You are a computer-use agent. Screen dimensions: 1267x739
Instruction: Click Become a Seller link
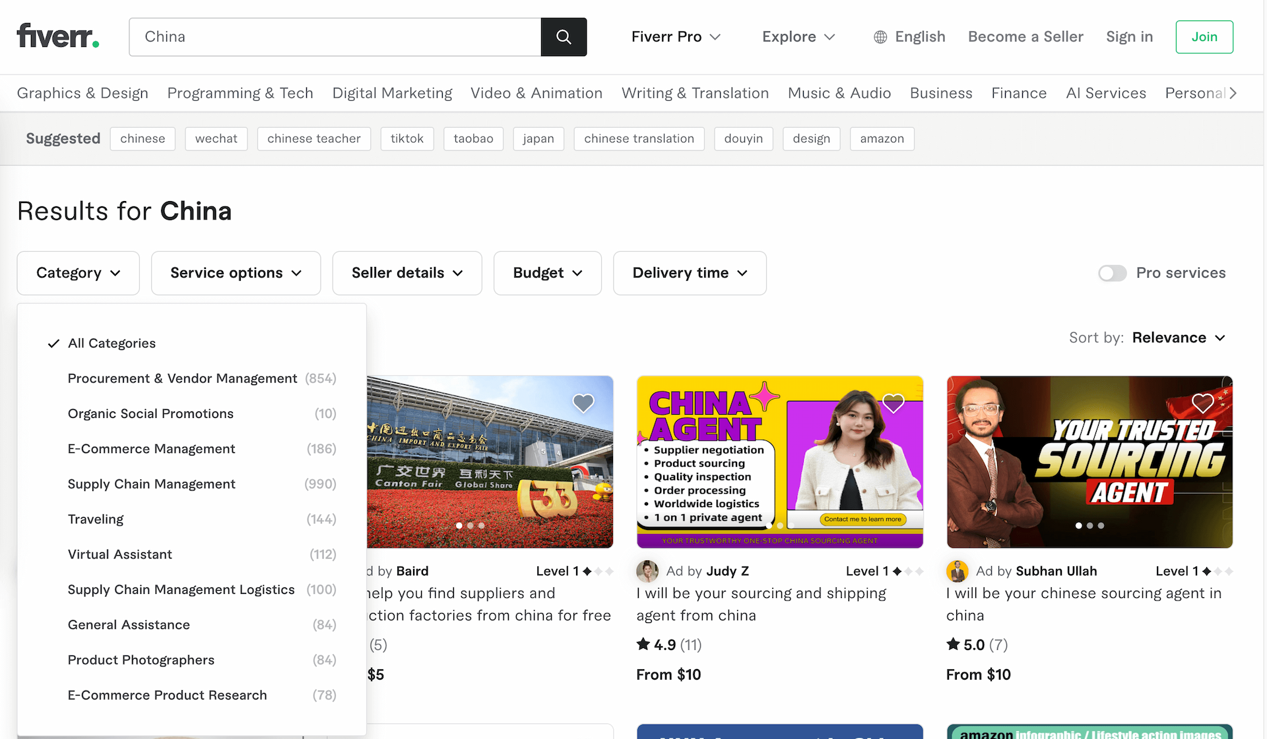pyautogui.click(x=1025, y=37)
